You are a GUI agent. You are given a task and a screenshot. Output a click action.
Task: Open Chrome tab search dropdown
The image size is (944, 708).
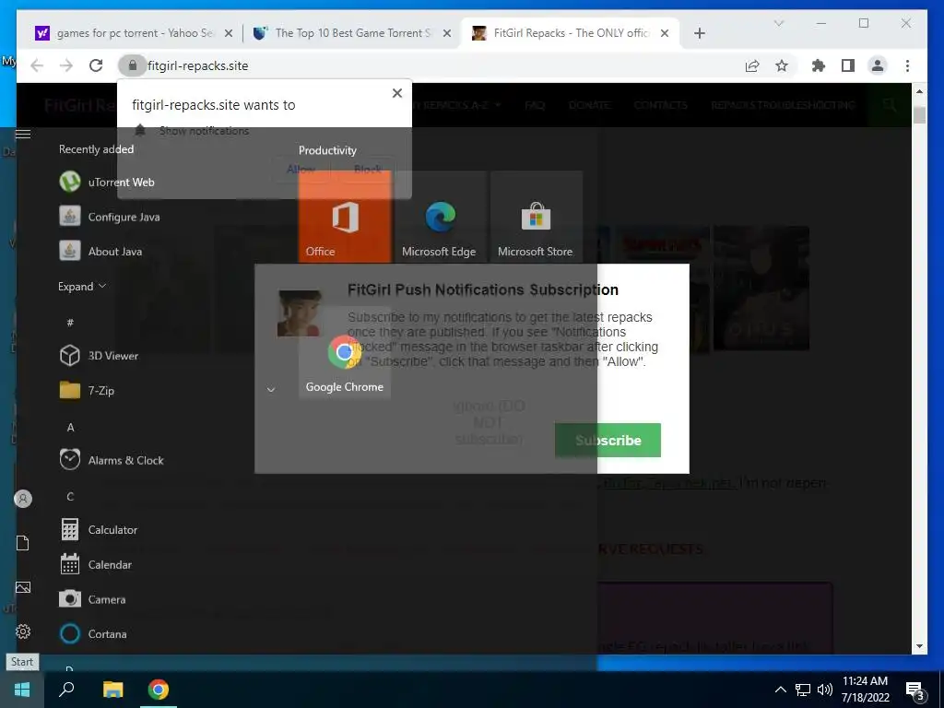778,23
